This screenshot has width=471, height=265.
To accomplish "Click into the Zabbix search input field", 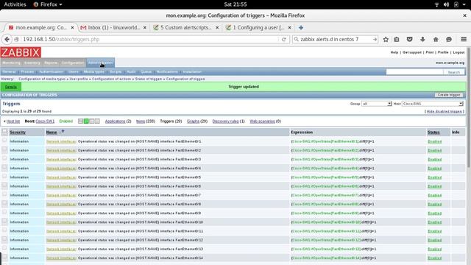I will 414,72.
